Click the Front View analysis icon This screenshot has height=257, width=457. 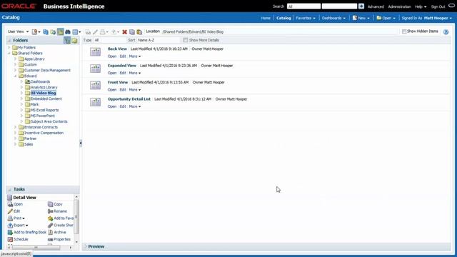95,85
